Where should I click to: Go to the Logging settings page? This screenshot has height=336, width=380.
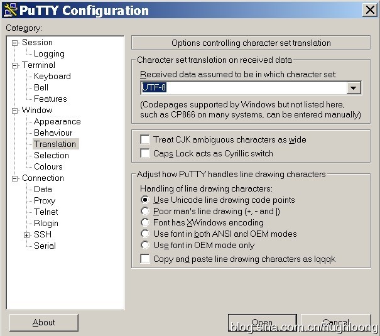click(49, 53)
